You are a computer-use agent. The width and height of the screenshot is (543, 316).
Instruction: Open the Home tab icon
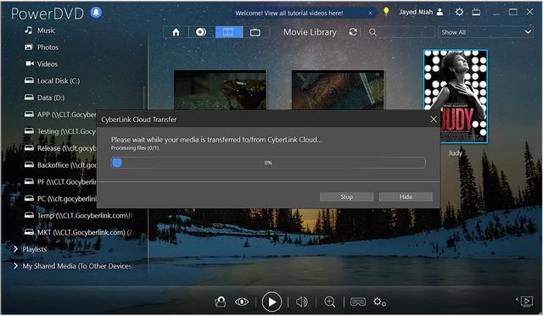[x=176, y=32]
